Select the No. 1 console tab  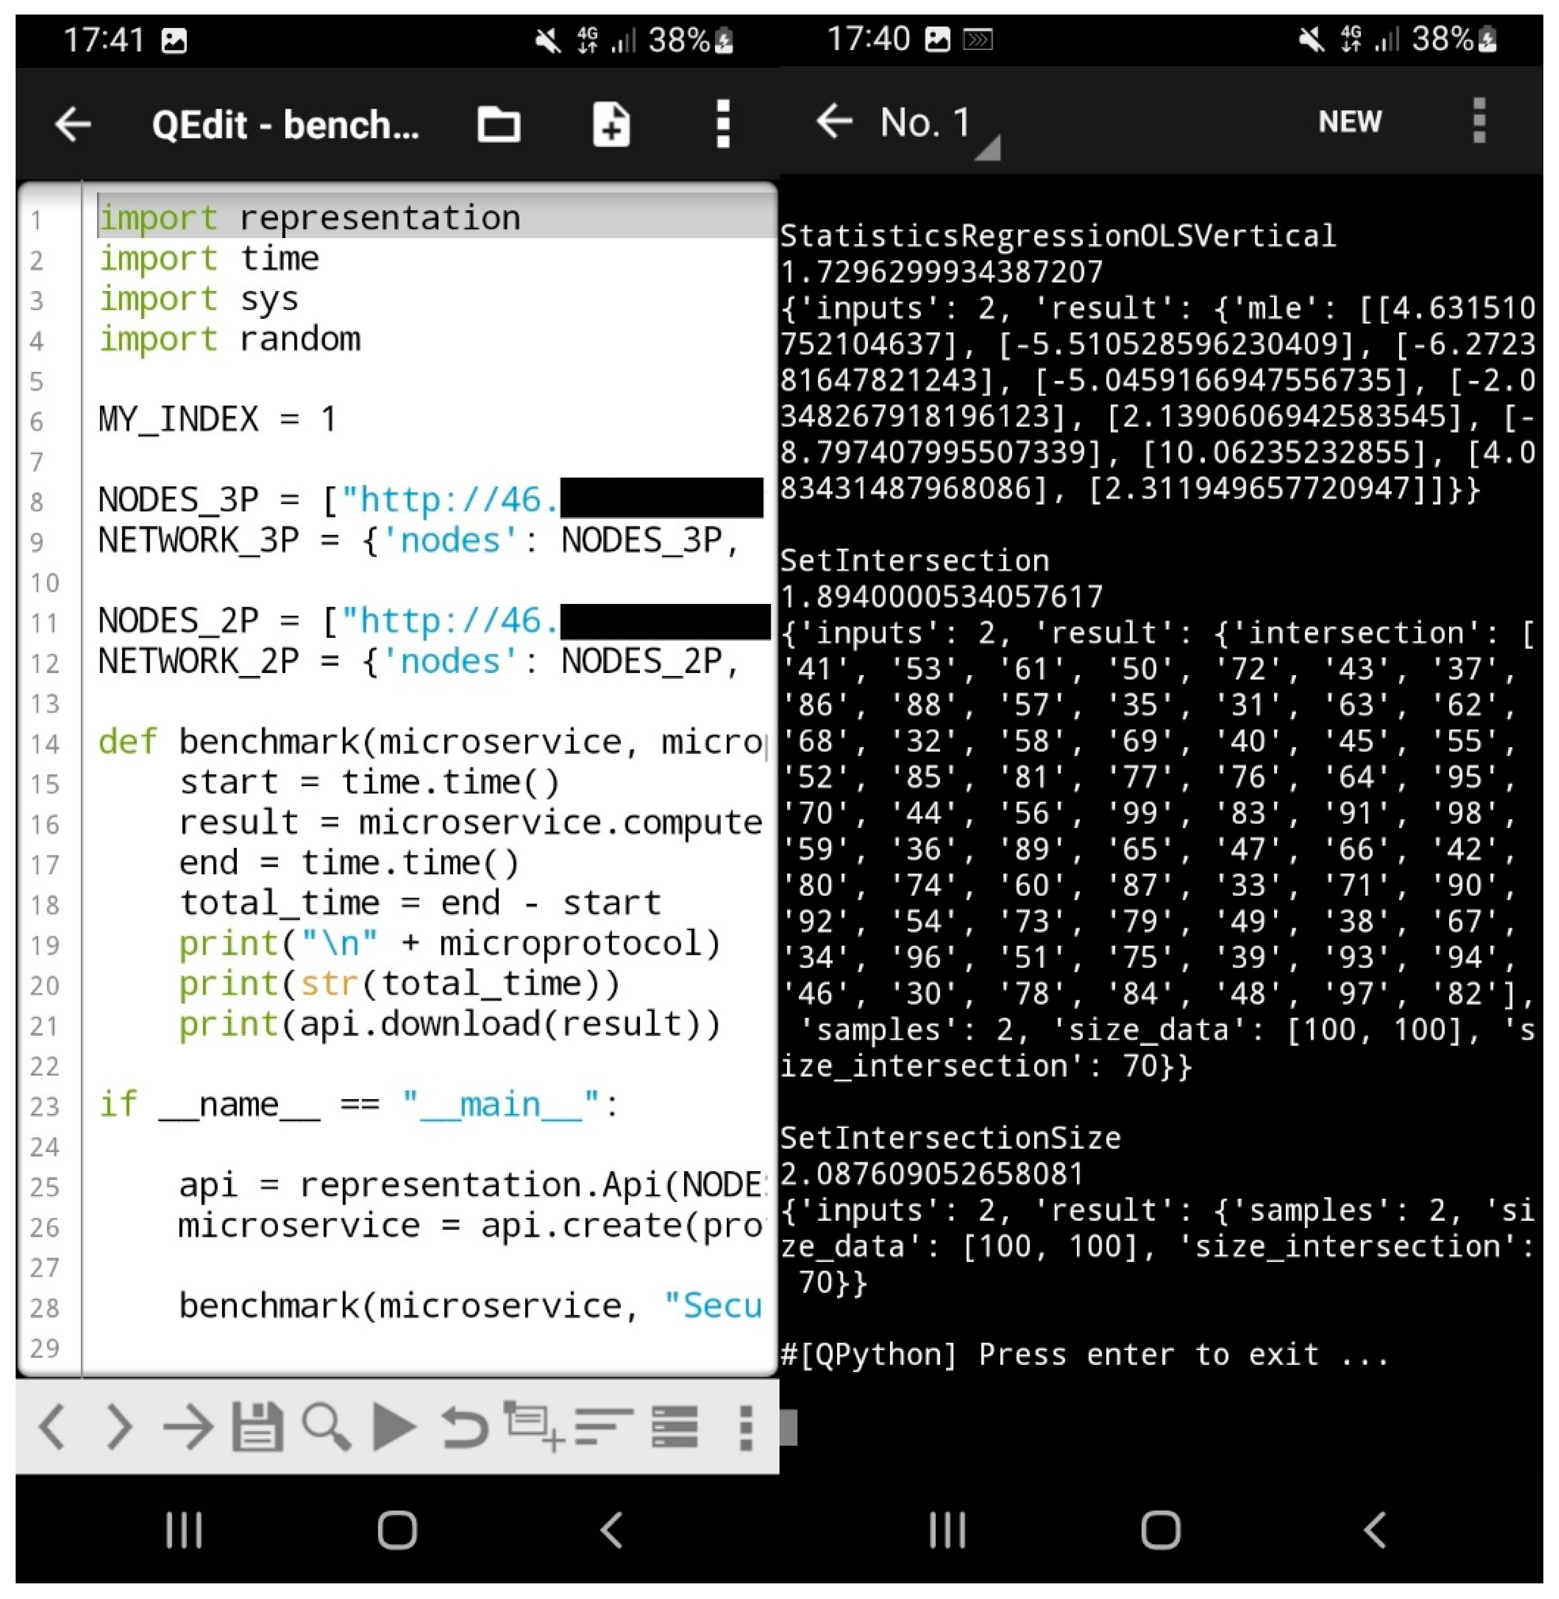[x=923, y=121]
